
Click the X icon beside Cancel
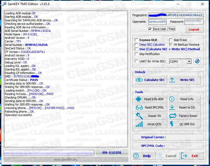[x=160, y=156]
